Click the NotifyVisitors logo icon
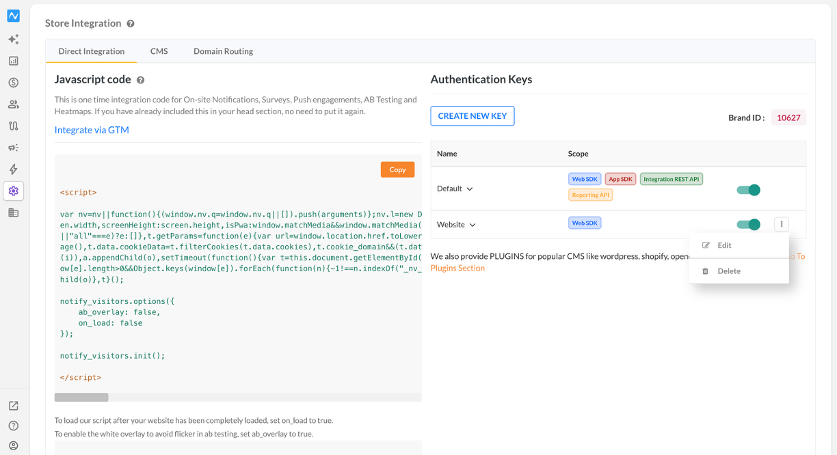The height and width of the screenshot is (455, 837). pyautogui.click(x=14, y=15)
